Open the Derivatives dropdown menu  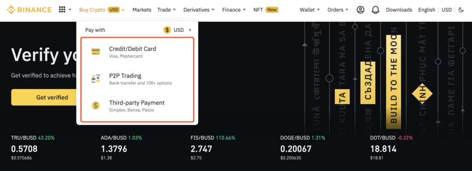(199, 10)
